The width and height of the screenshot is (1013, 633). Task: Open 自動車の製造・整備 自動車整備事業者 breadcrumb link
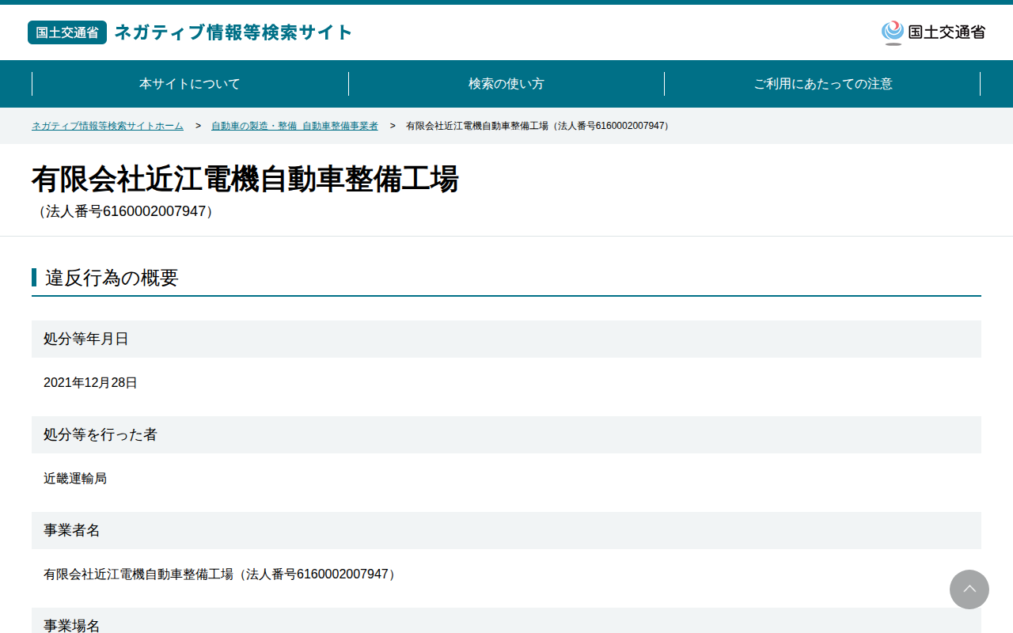click(294, 126)
